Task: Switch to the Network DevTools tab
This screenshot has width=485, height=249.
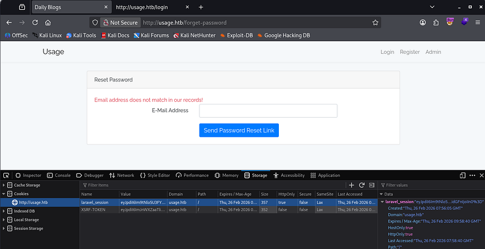Action: point(121,175)
